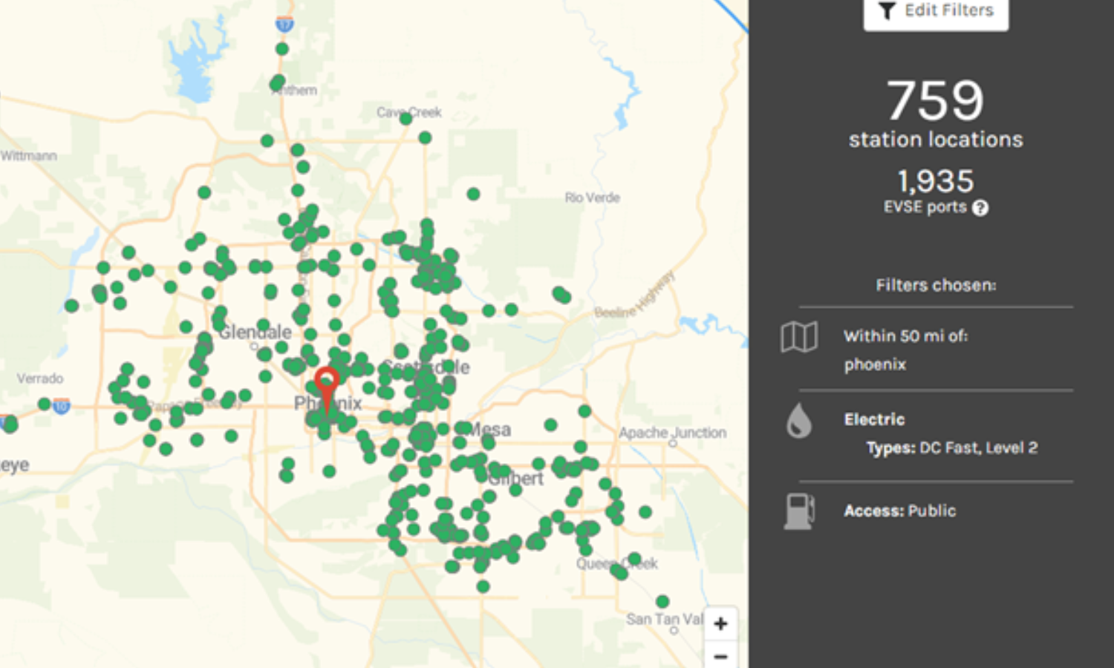Select the station dot left of Rio Verde
This screenshot has height=668, width=1114.
coord(473,194)
